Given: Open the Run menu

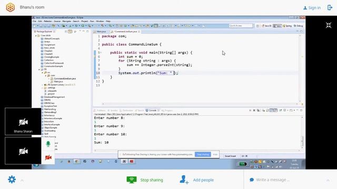Looking at the screenshot, I should pos(92,21).
